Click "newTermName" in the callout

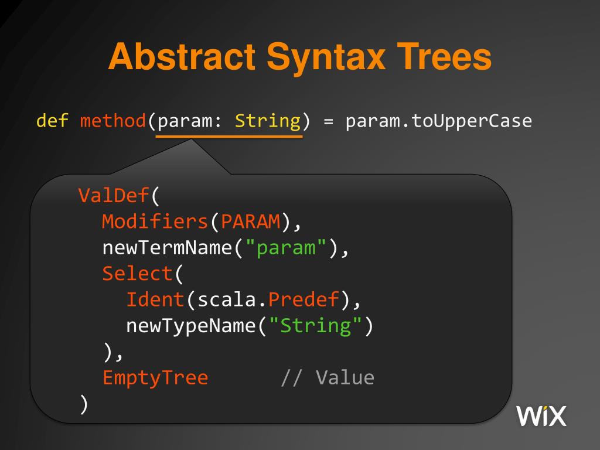click(x=167, y=248)
